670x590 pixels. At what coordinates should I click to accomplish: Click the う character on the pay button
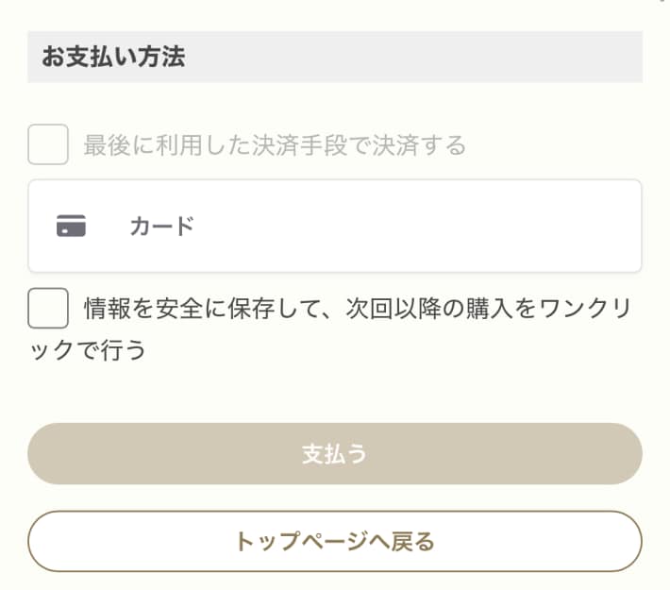pyautogui.click(x=358, y=454)
